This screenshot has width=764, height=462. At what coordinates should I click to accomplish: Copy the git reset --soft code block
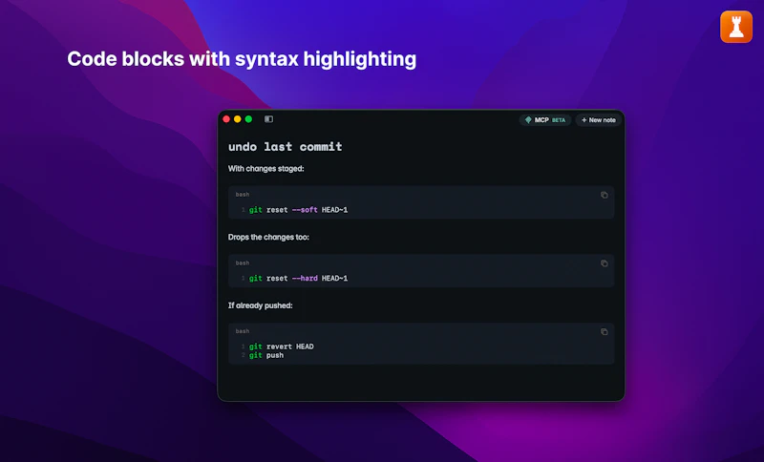click(x=605, y=196)
